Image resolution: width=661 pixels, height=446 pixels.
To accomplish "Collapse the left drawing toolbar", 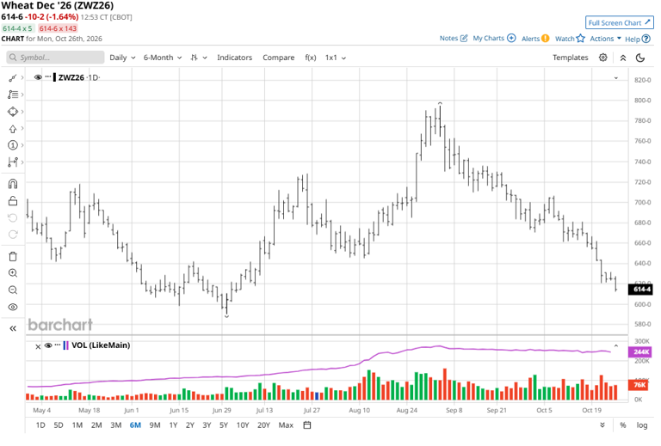I will (x=13, y=328).
